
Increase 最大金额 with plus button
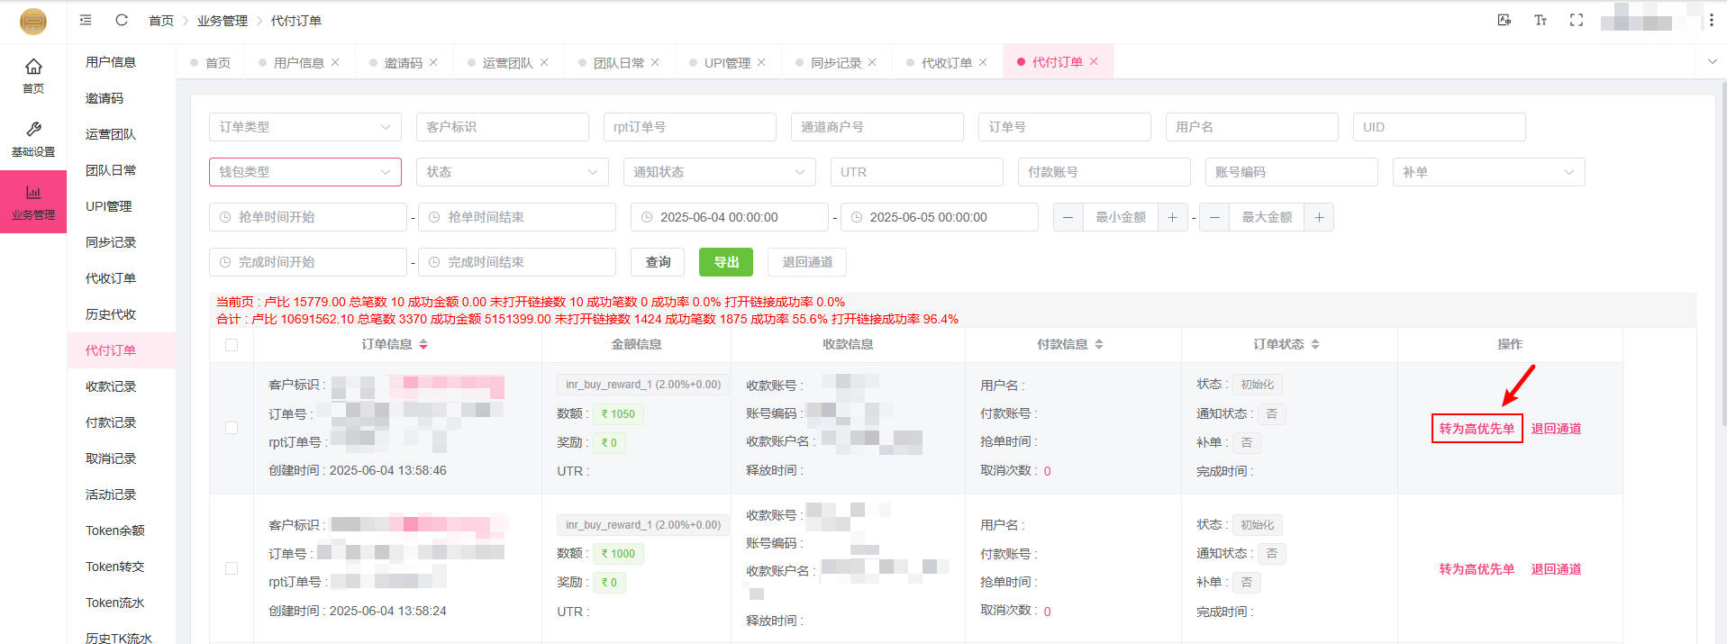coord(1319,217)
